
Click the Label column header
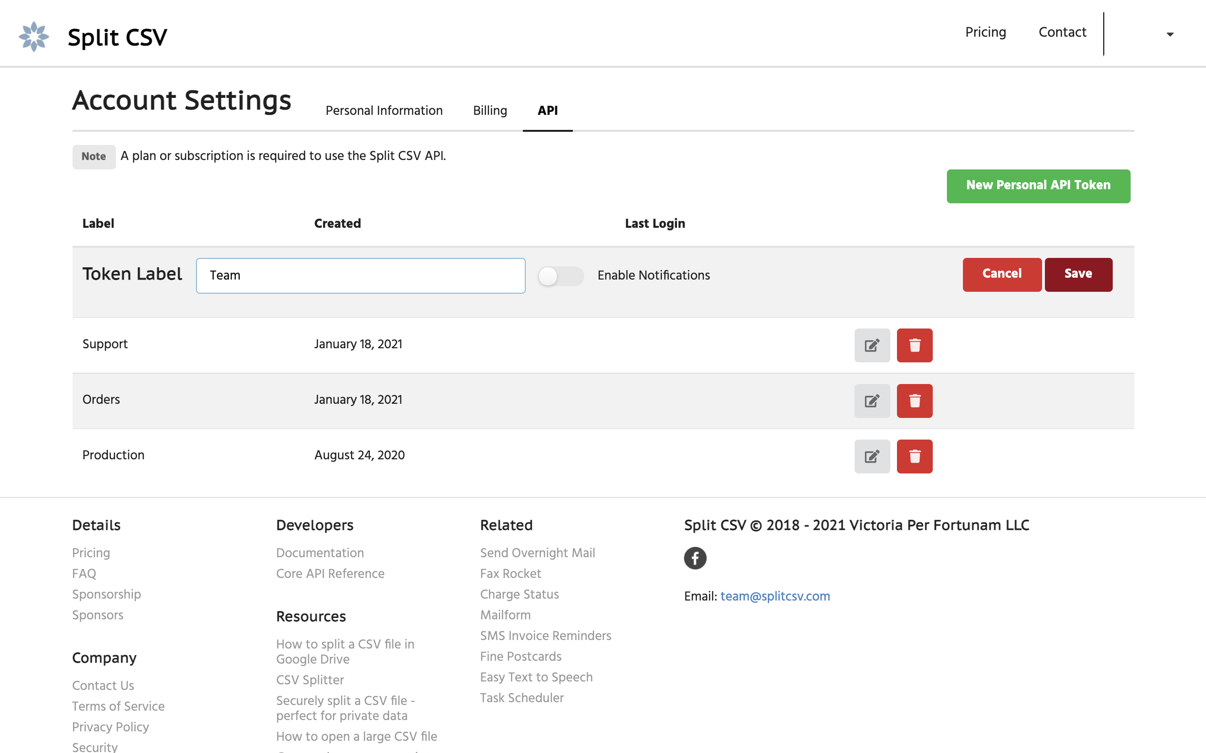(x=98, y=224)
